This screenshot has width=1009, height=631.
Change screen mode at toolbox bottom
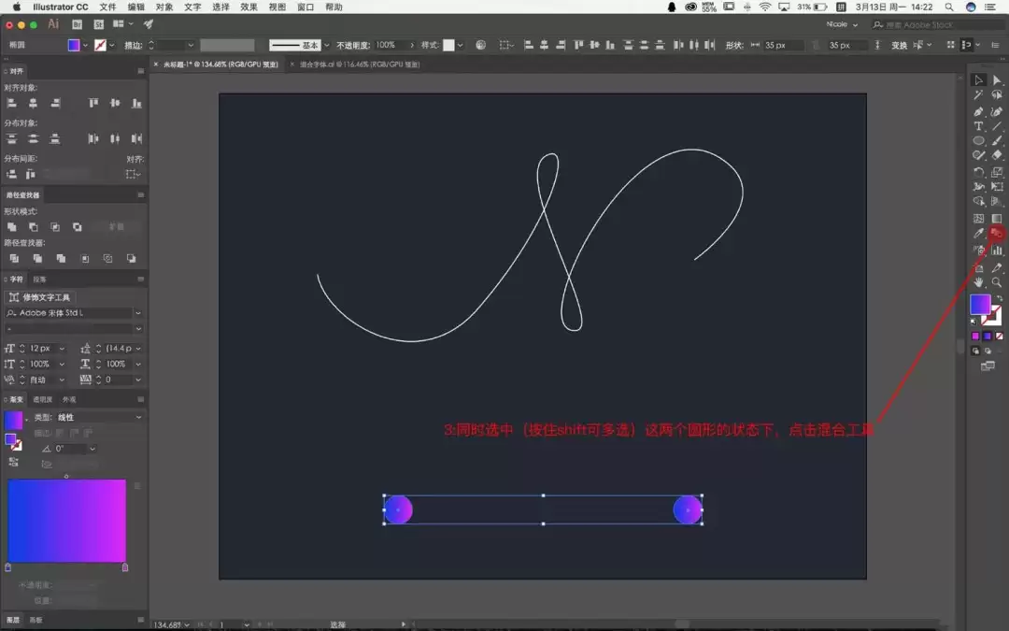click(988, 366)
